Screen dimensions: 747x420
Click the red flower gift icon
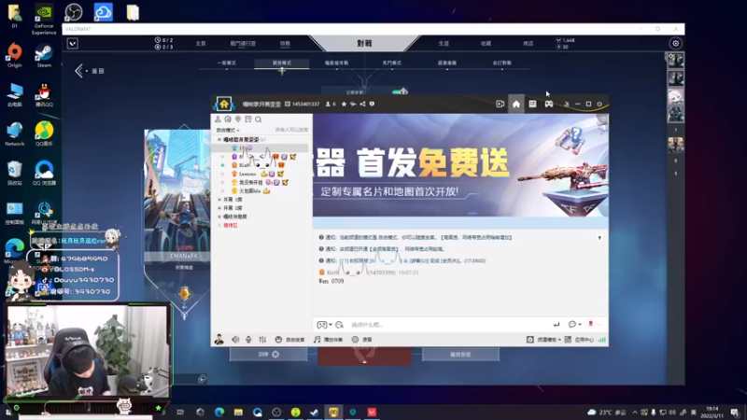(591, 324)
